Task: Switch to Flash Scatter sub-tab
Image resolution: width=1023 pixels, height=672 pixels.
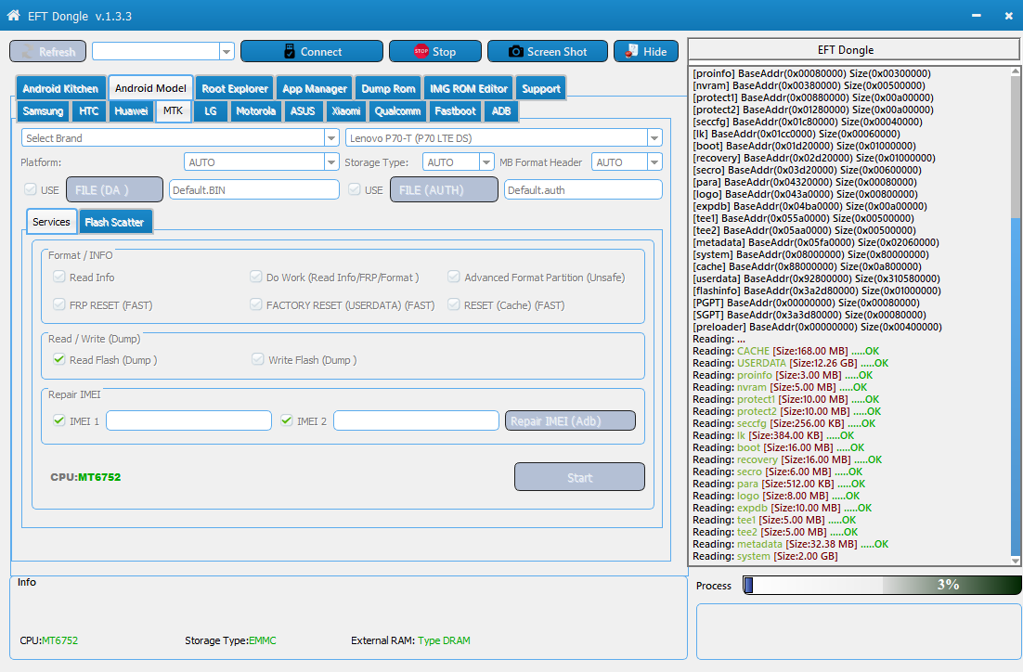Action: tap(114, 222)
